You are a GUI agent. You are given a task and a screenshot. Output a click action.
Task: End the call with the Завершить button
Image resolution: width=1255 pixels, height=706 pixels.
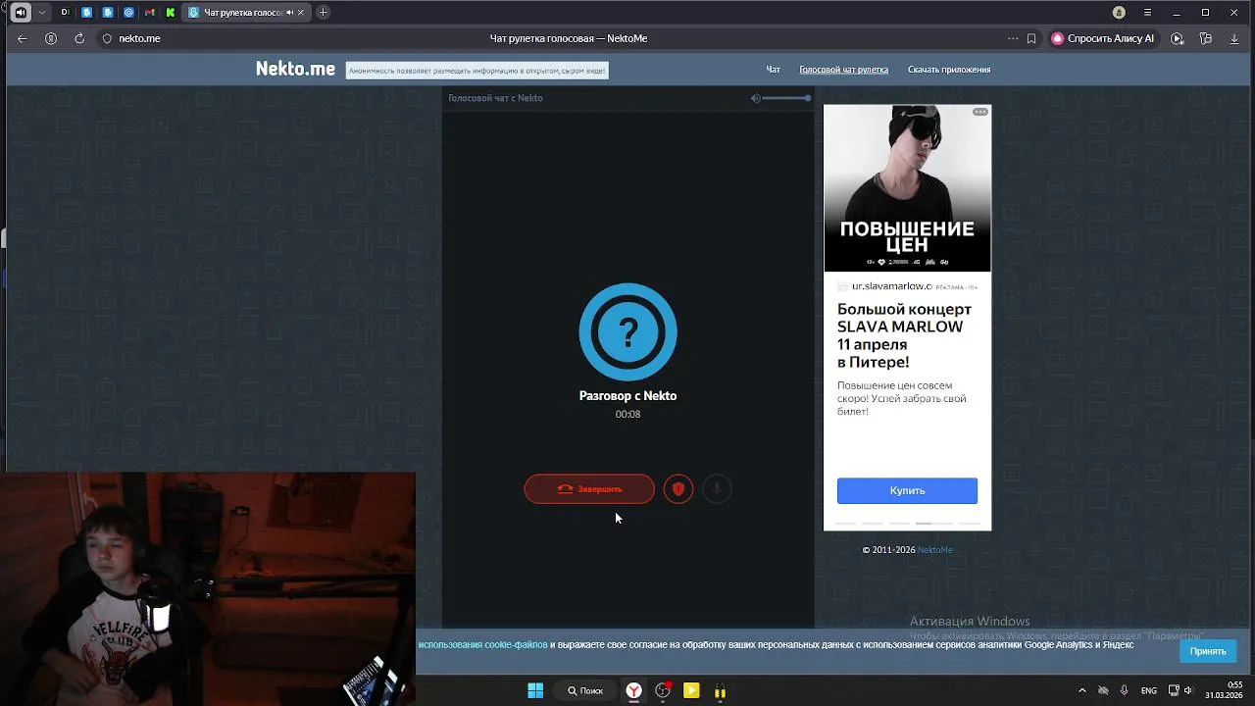pyautogui.click(x=589, y=489)
